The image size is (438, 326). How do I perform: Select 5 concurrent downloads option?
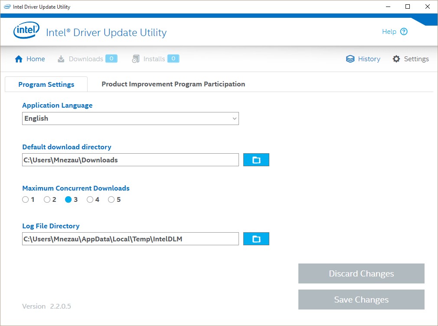111,200
